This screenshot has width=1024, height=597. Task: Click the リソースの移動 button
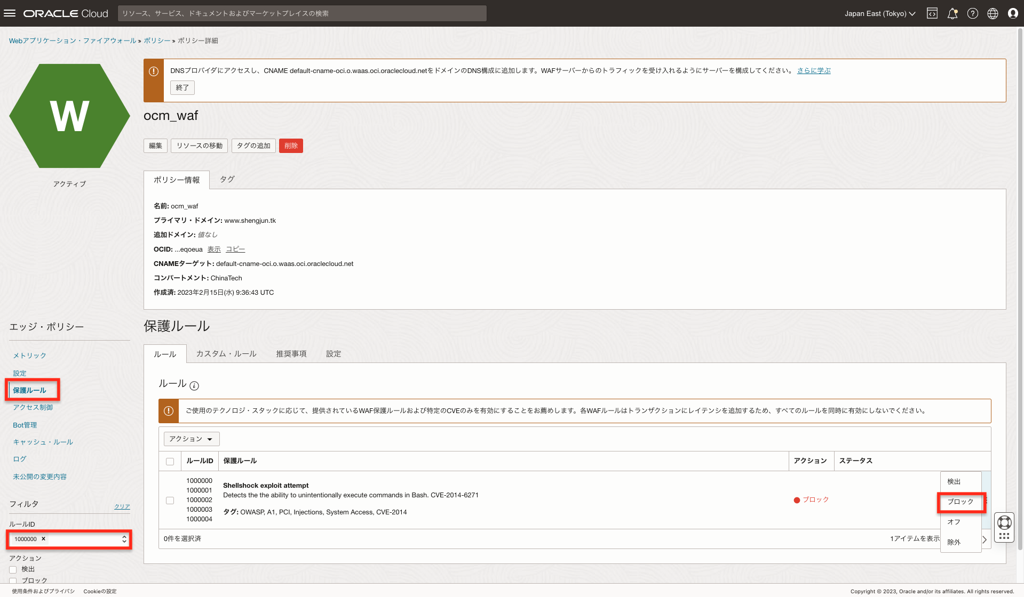point(200,146)
